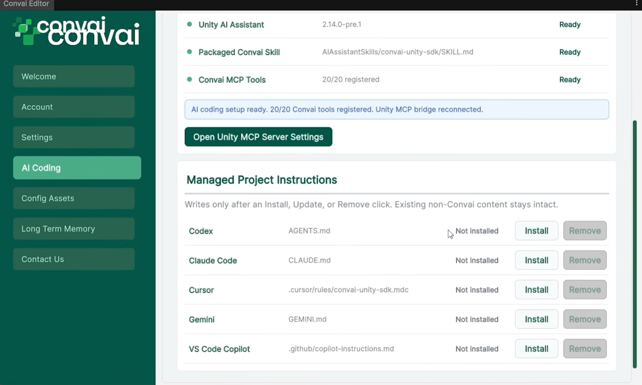Viewport: 642px width, 385px height.
Task: Remove VS Code Copilot instructions
Action: [x=585, y=349]
